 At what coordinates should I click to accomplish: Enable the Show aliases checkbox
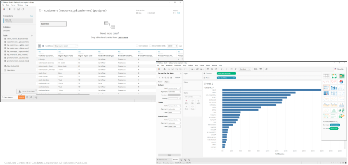(x=137, y=46)
